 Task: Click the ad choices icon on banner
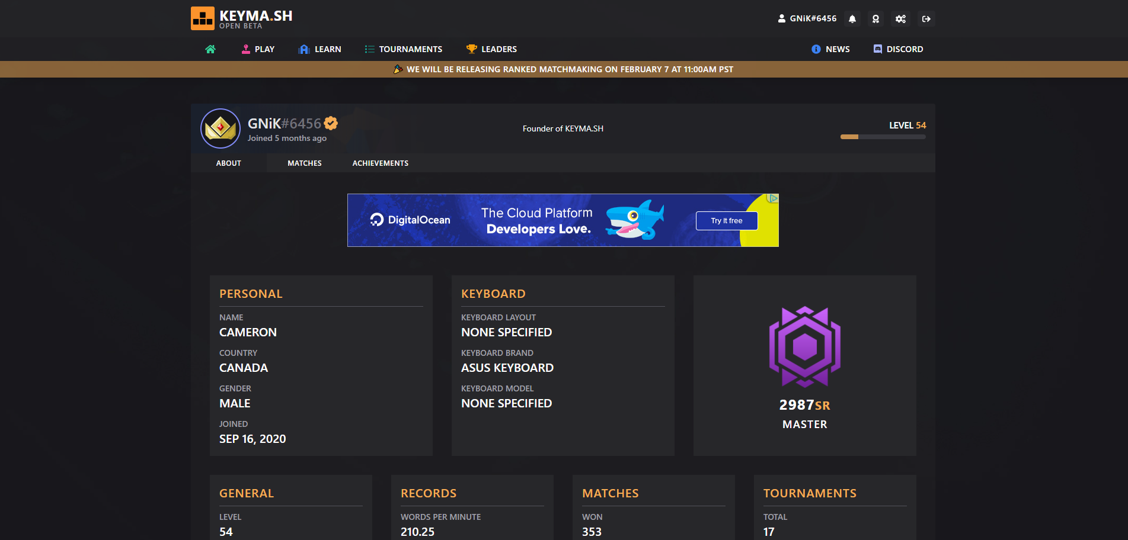[772, 198]
